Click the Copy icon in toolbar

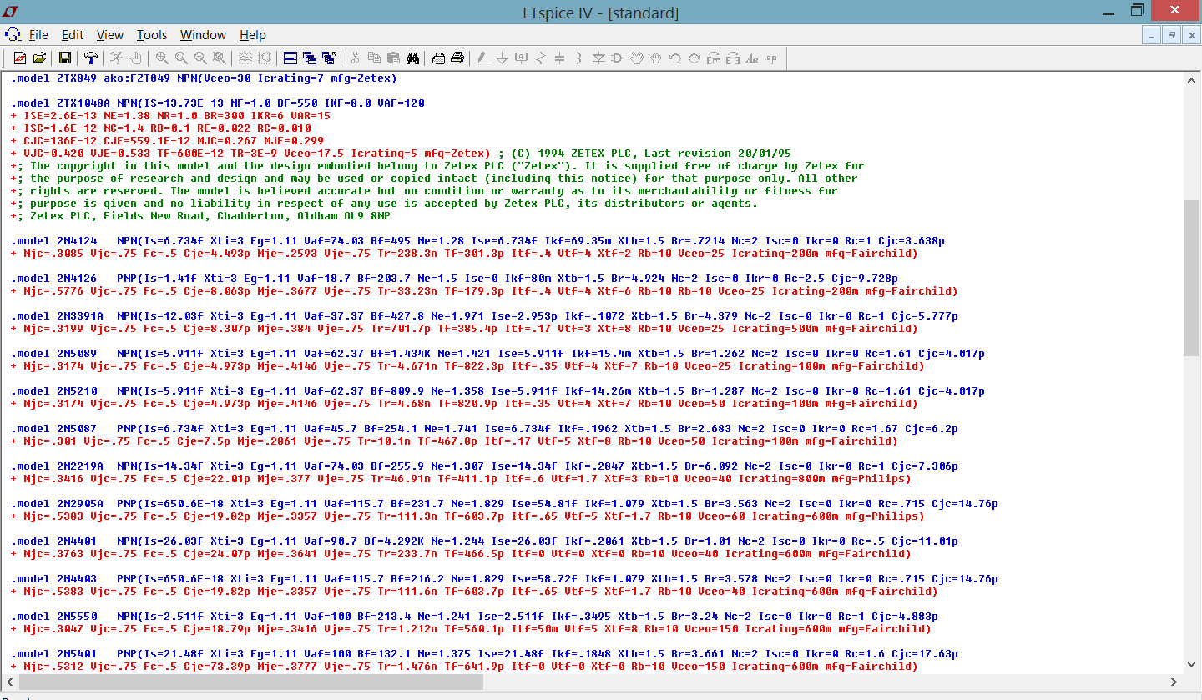tap(374, 58)
